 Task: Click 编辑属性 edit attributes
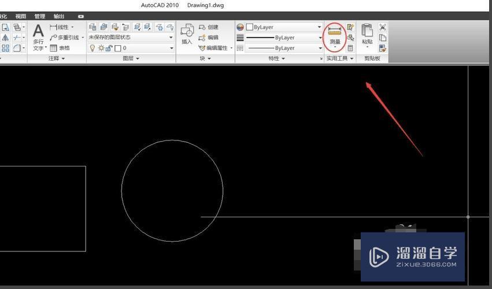click(213, 48)
